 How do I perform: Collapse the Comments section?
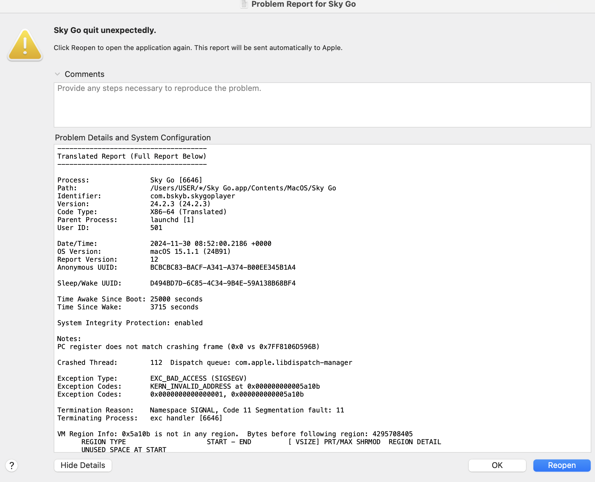58,74
